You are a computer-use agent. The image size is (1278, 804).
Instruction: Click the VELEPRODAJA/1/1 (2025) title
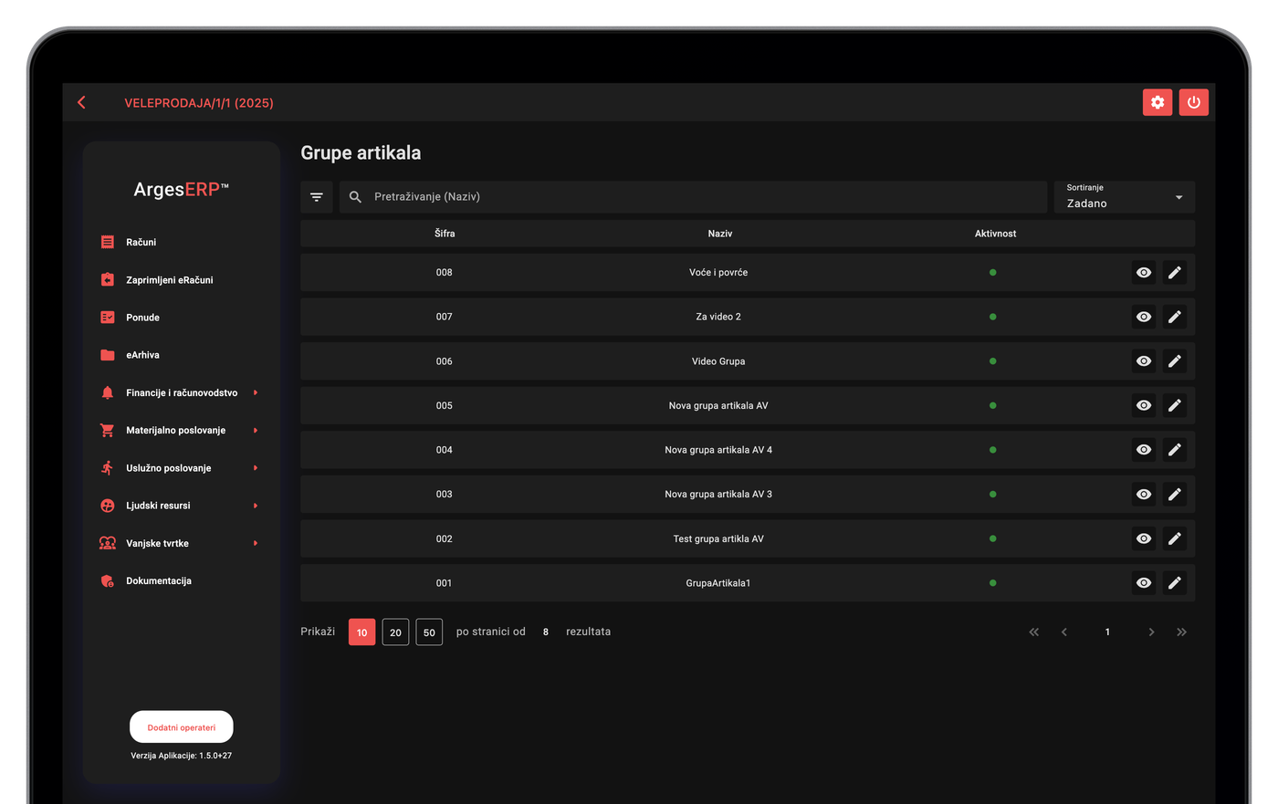coord(199,103)
